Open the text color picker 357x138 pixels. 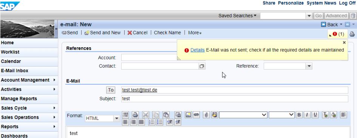pos(325,115)
